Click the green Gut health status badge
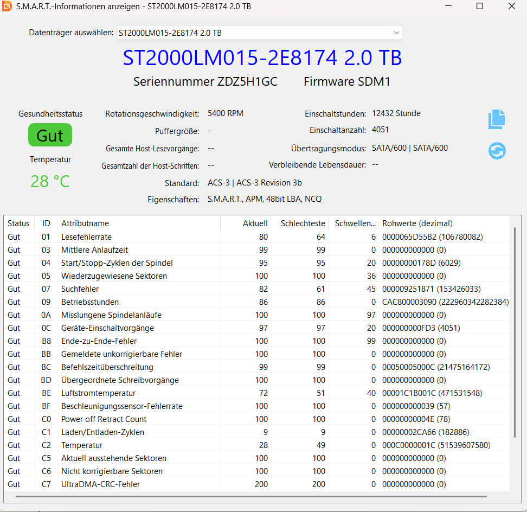This screenshot has width=527, height=512. coord(50,136)
